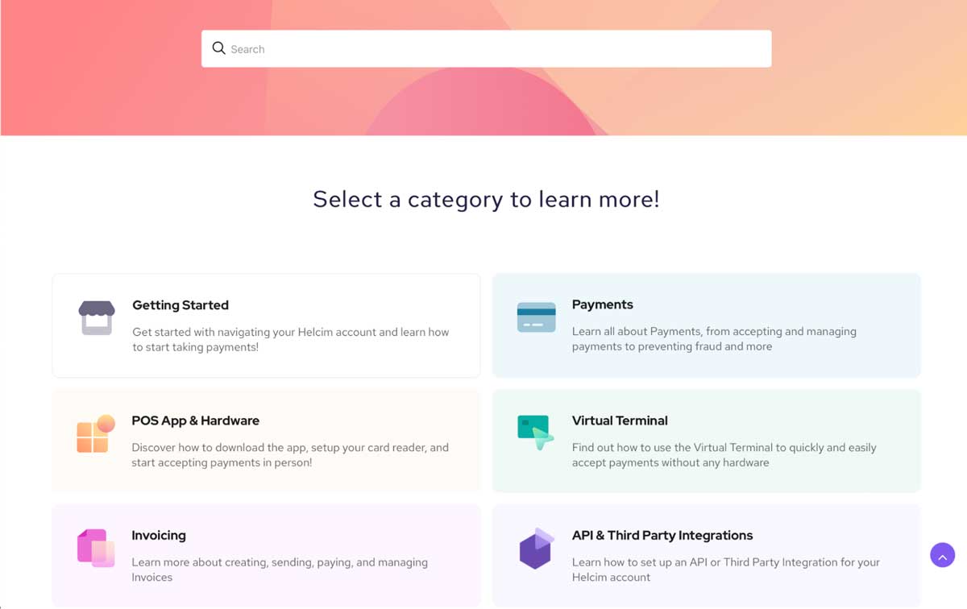Click the Invoicing heading text
The width and height of the screenshot is (967, 609).
(x=159, y=535)
